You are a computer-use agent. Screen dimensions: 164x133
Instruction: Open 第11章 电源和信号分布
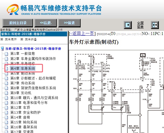[29, 103]
